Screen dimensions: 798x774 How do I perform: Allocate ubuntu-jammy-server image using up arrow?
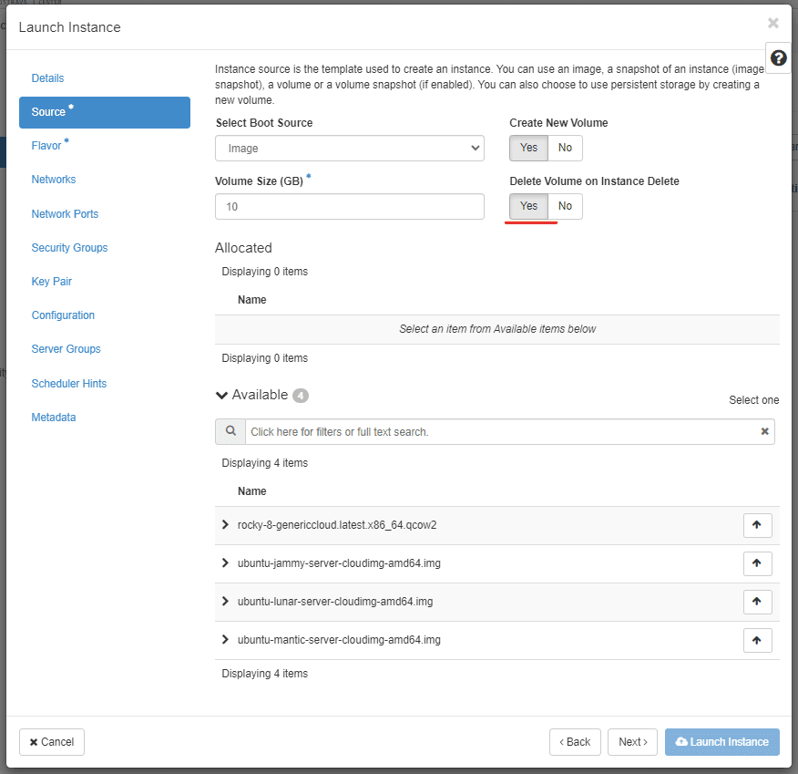[x=757, y=563]
